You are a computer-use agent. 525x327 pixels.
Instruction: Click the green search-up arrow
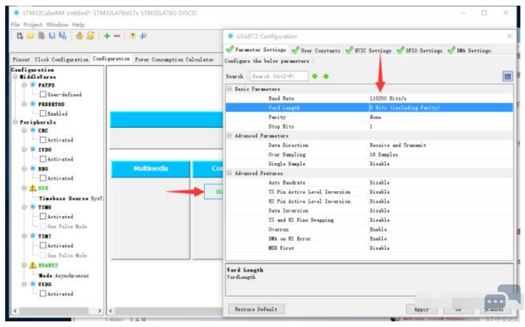[x=326, y=76]
